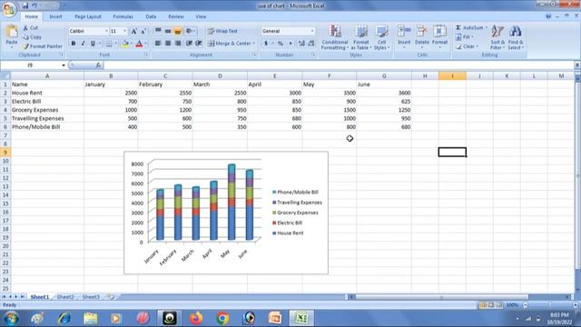Toggle Bottom Align
The width and height of the screenshot is (581, 327).
pos(178,31)
